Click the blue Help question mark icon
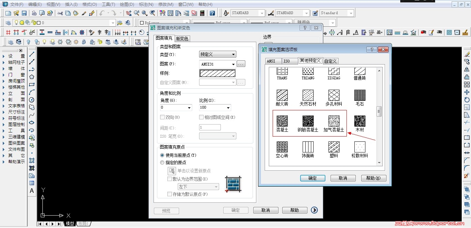471x228 pixels. click(213, 13)
